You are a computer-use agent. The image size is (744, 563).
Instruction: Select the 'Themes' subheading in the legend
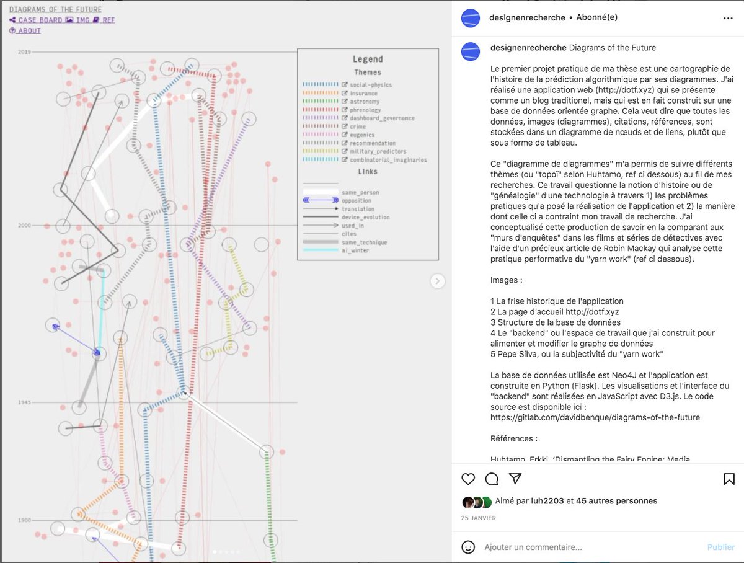point(368,73)
